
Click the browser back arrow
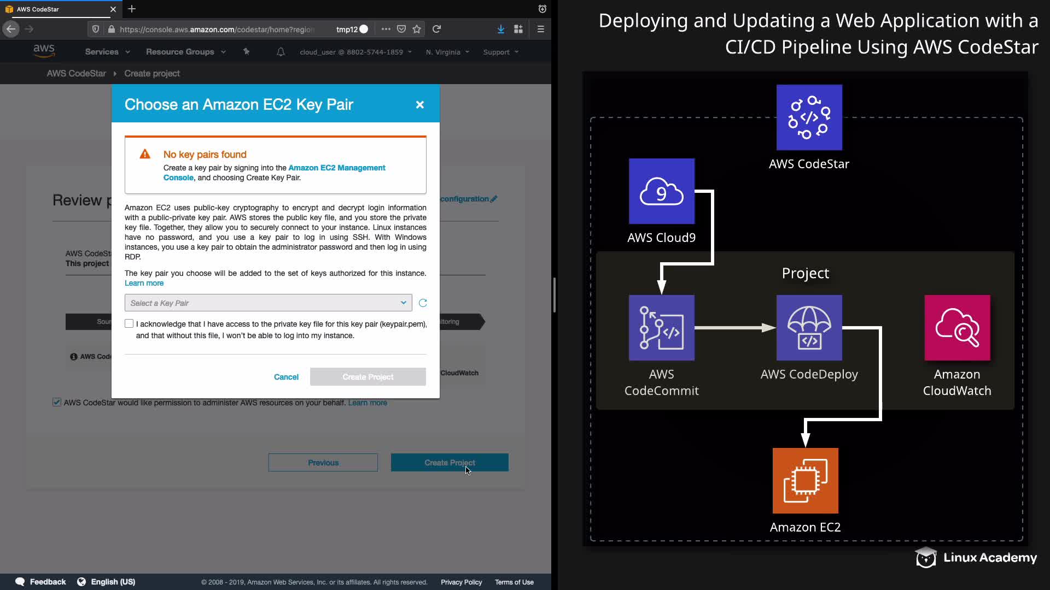point(11,29)
